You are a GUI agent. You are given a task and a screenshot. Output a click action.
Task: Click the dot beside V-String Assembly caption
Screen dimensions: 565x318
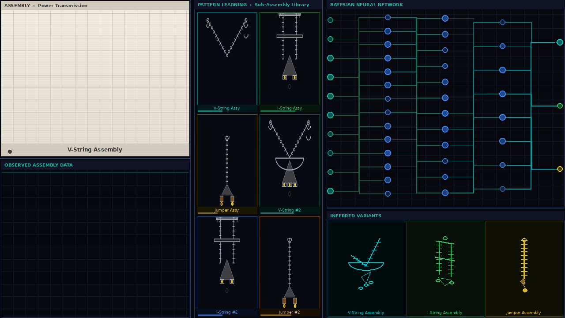[x=10, y=151]
